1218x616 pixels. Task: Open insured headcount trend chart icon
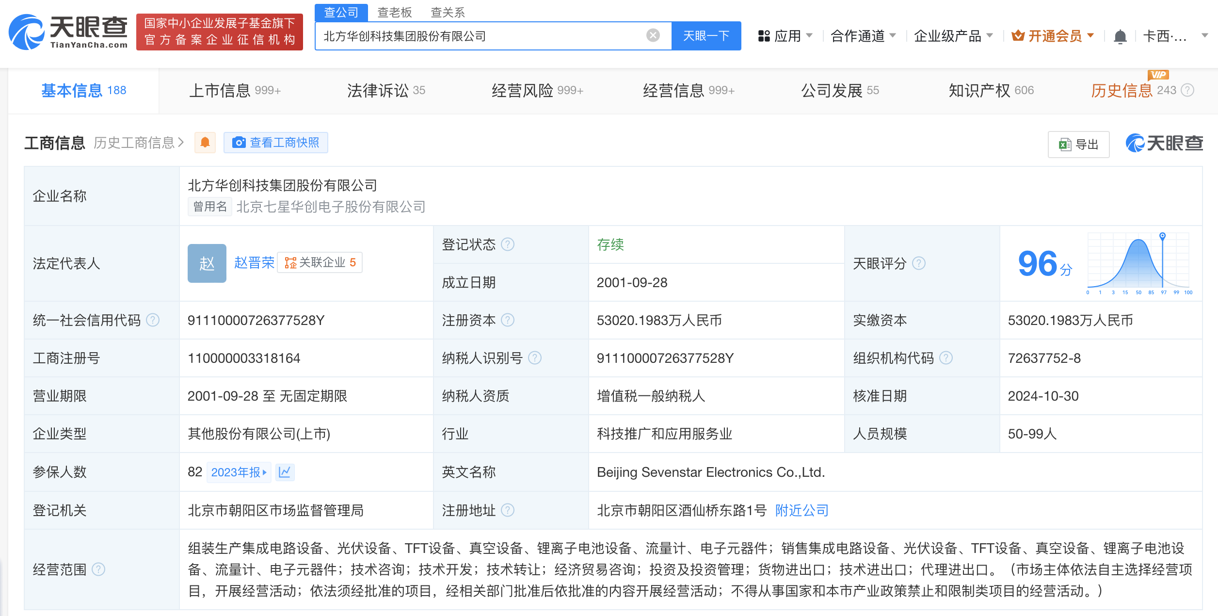coord(285,472)
